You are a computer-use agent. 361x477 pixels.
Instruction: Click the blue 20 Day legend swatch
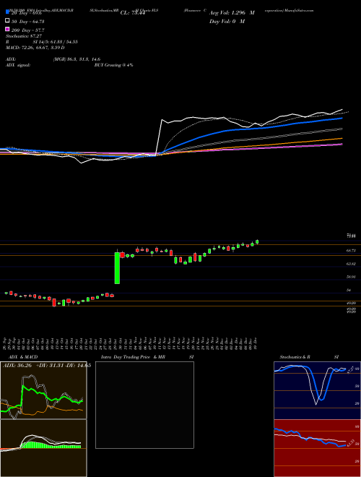tap(8, 12)
